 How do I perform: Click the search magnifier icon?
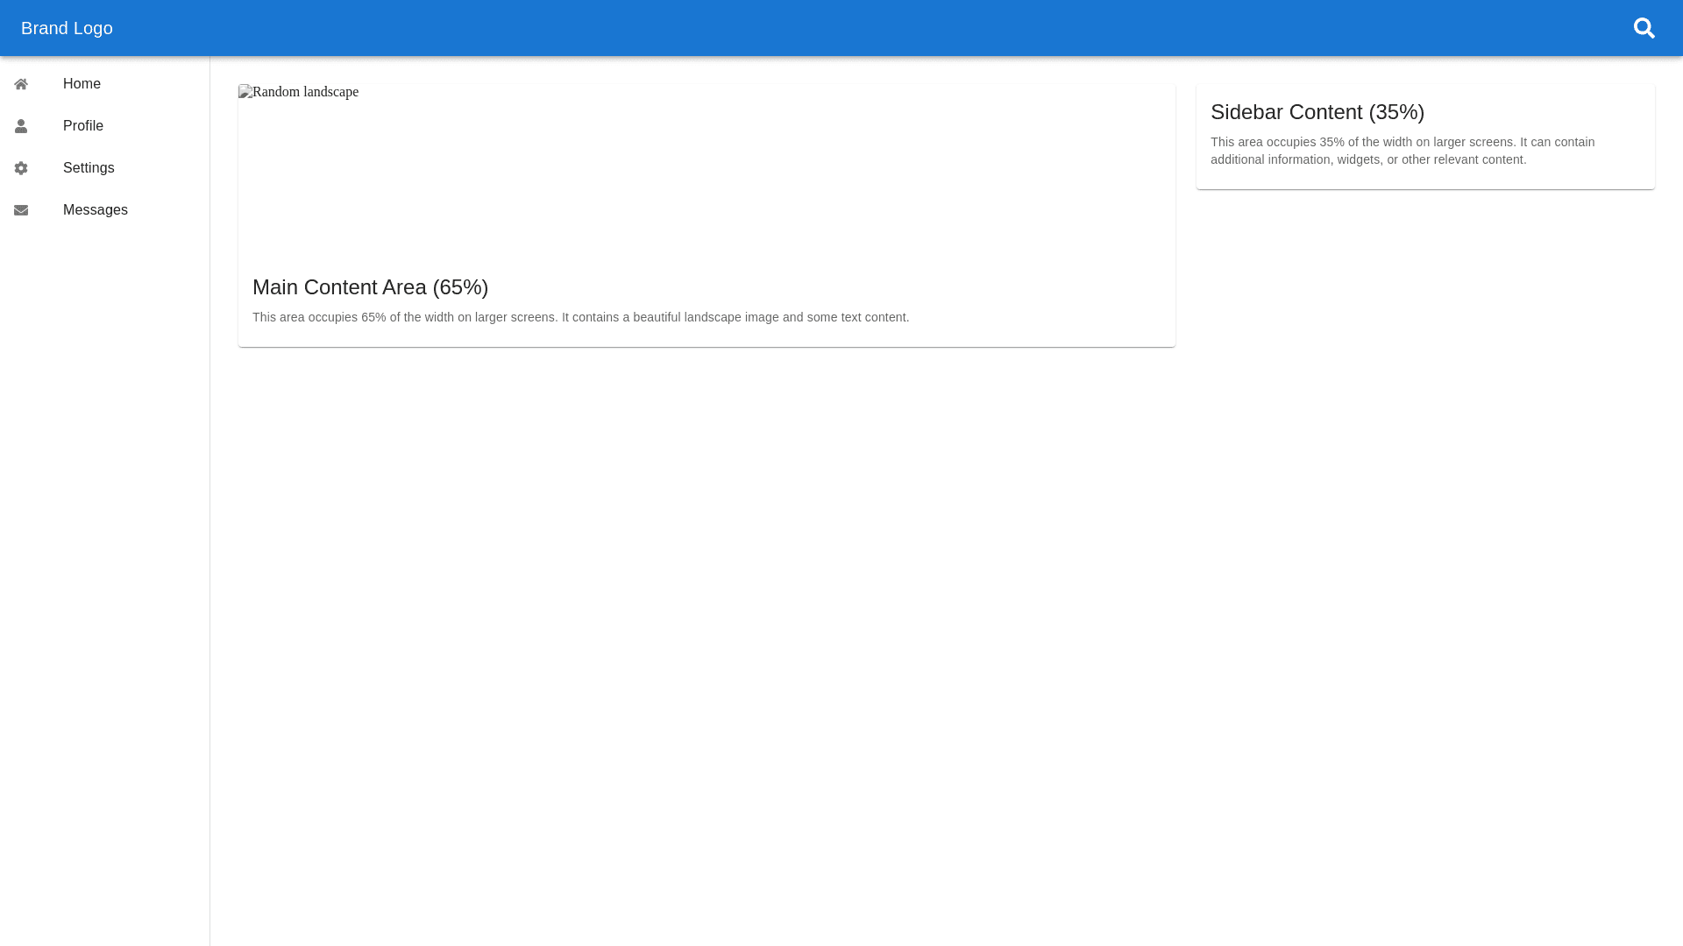point(1644,28)
